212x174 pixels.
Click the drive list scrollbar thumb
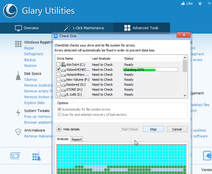tap(185, 66)
